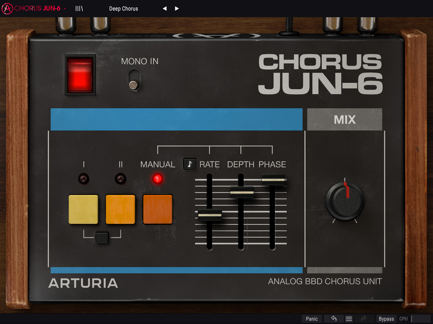Click the MIX knob

(x=345, y=201)
